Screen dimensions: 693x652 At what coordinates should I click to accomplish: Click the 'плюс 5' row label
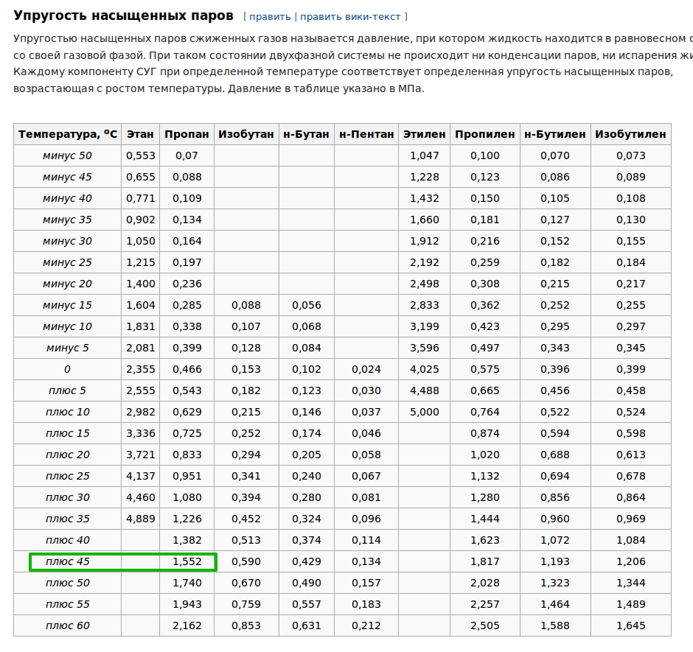67,390
